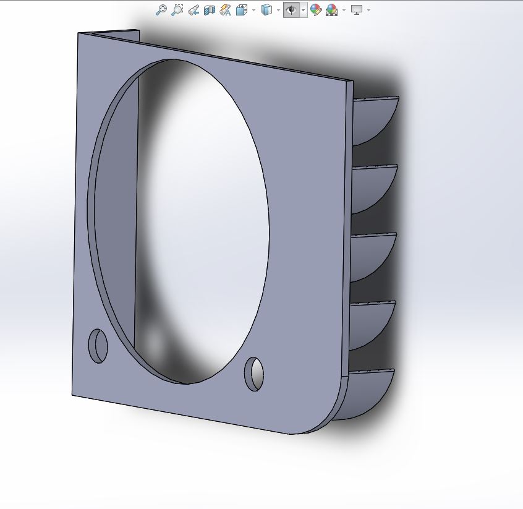Click the Zoom to Fit icon
Screen dimensions: 523x509
point(161,10)
